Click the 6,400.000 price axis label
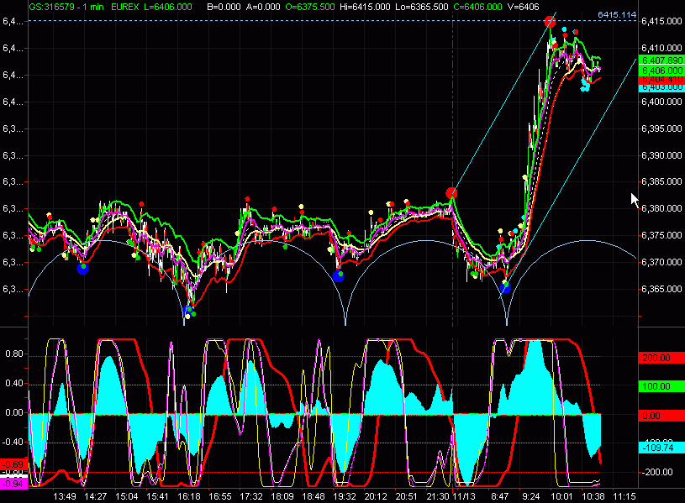Screen dimensions: 685x503 pyautogui.click(x=661, y=102)
